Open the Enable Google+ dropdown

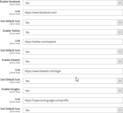tap(73, 91)
